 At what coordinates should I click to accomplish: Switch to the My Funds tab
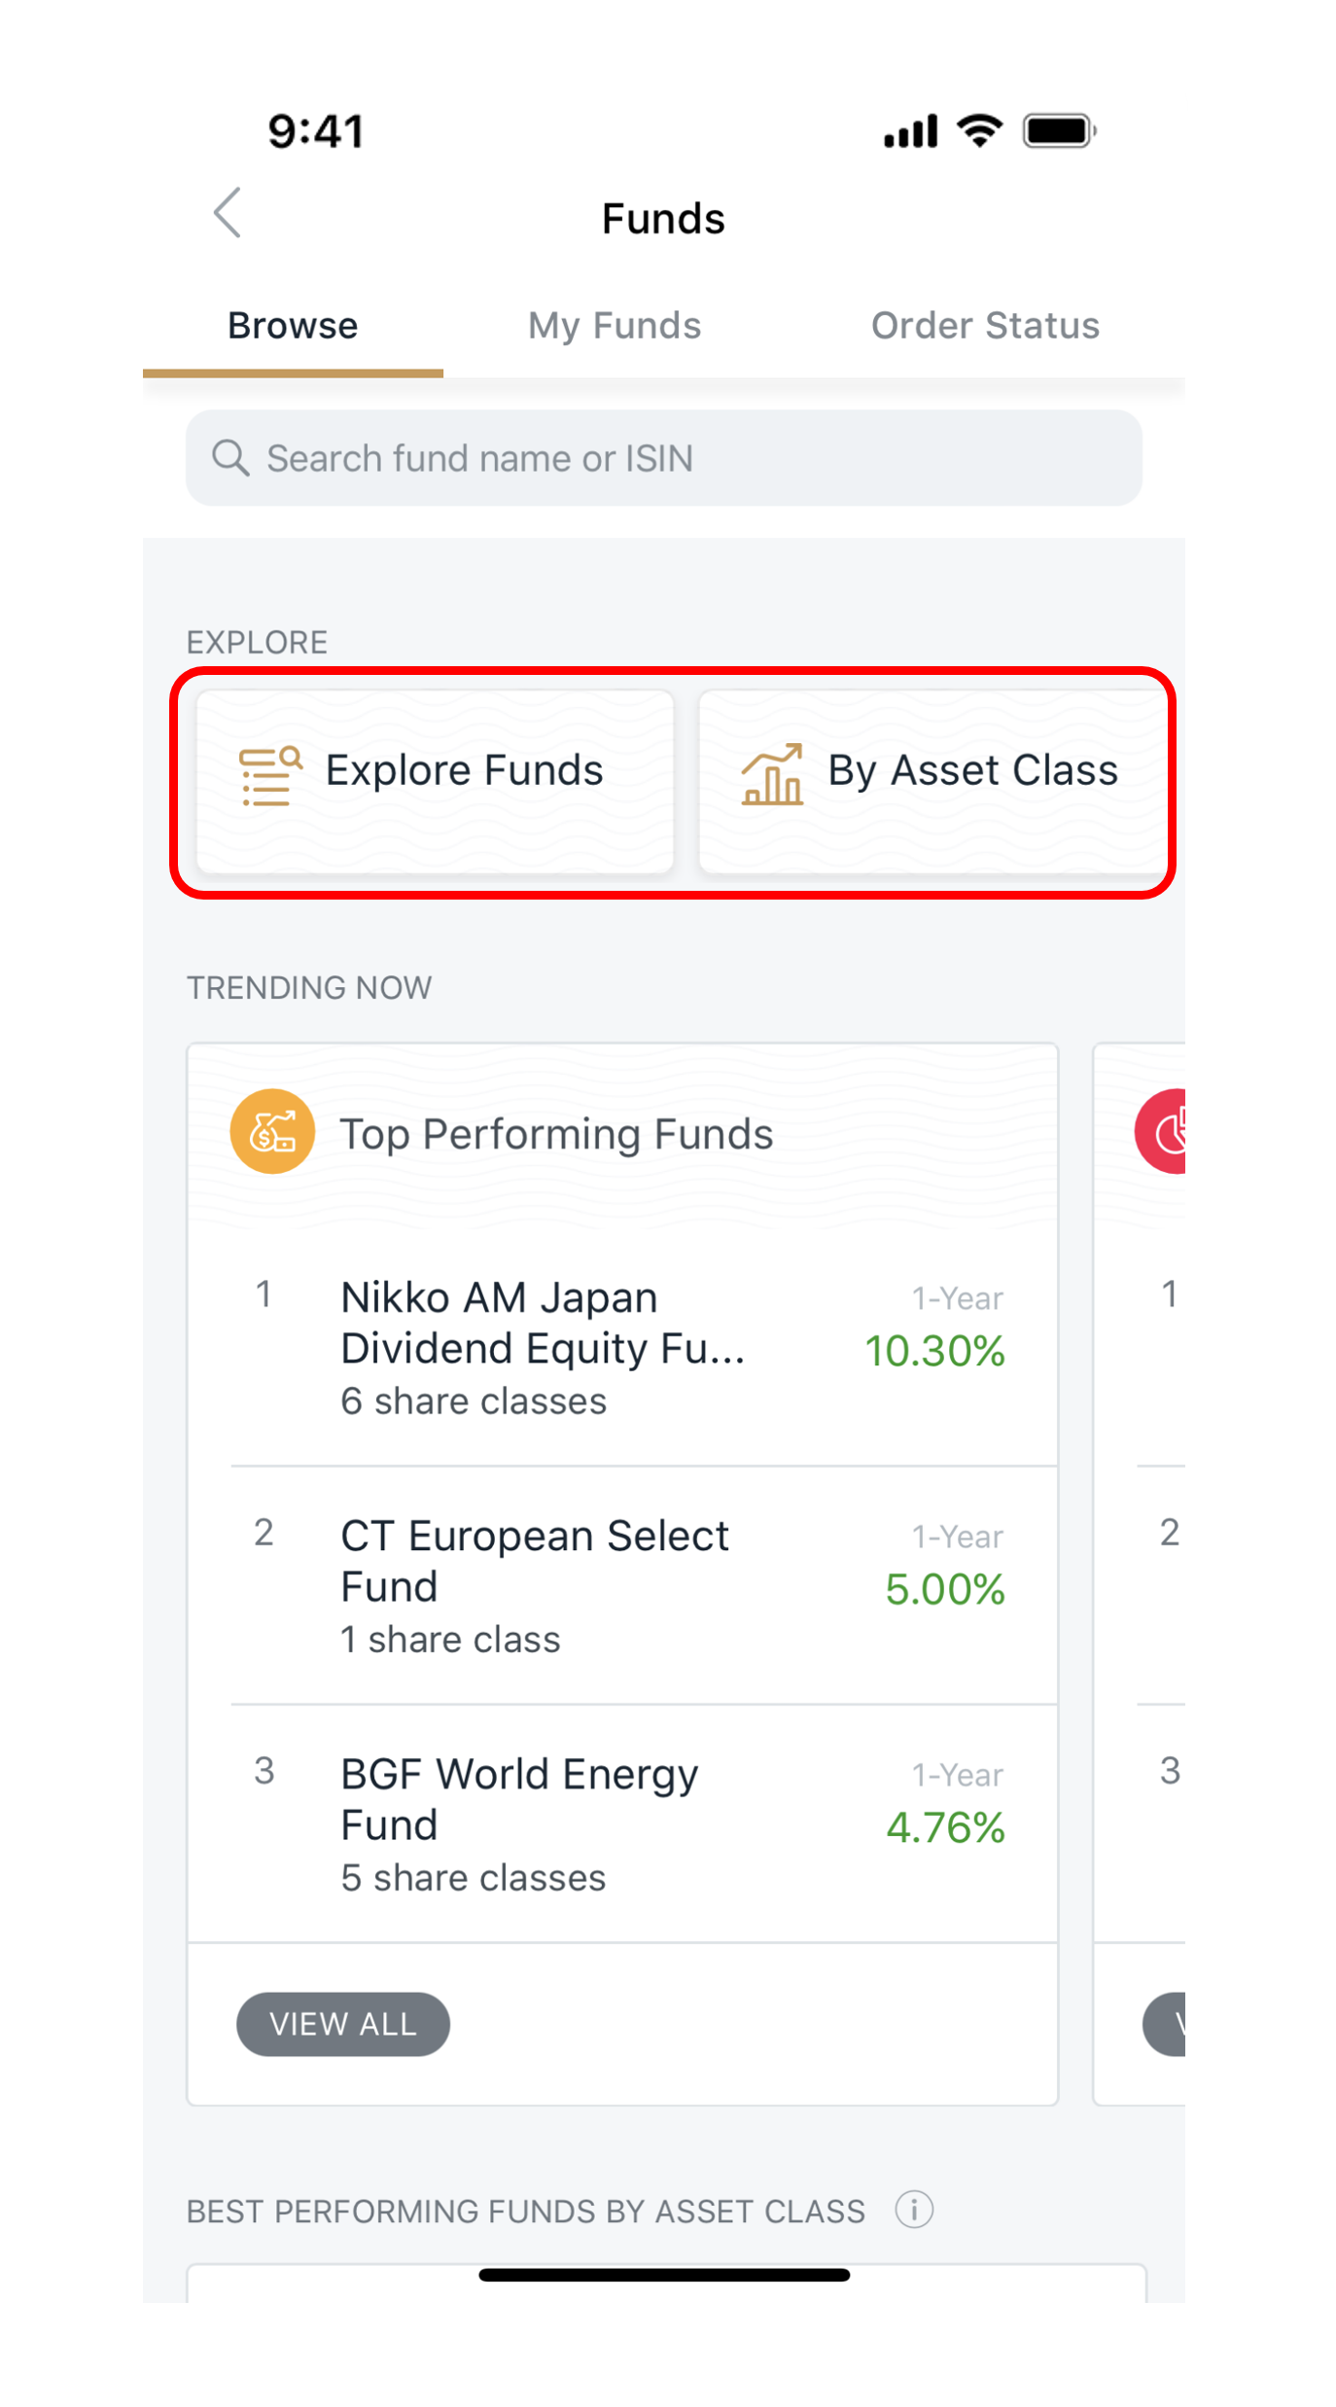click(x=615, y=326)
